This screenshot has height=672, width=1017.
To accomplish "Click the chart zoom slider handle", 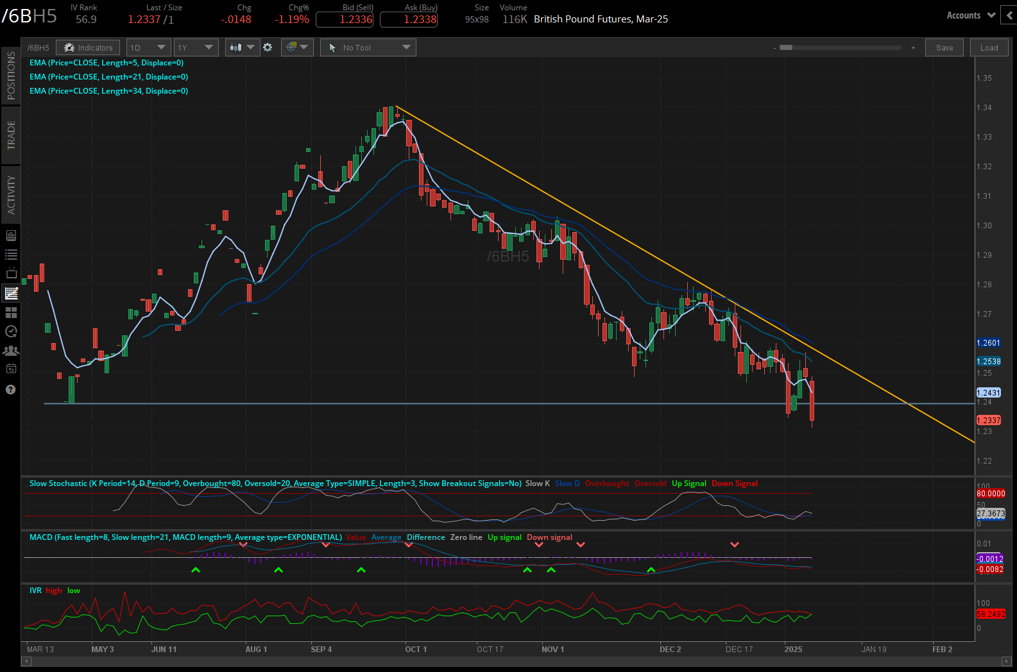I will tap(785, 47).
